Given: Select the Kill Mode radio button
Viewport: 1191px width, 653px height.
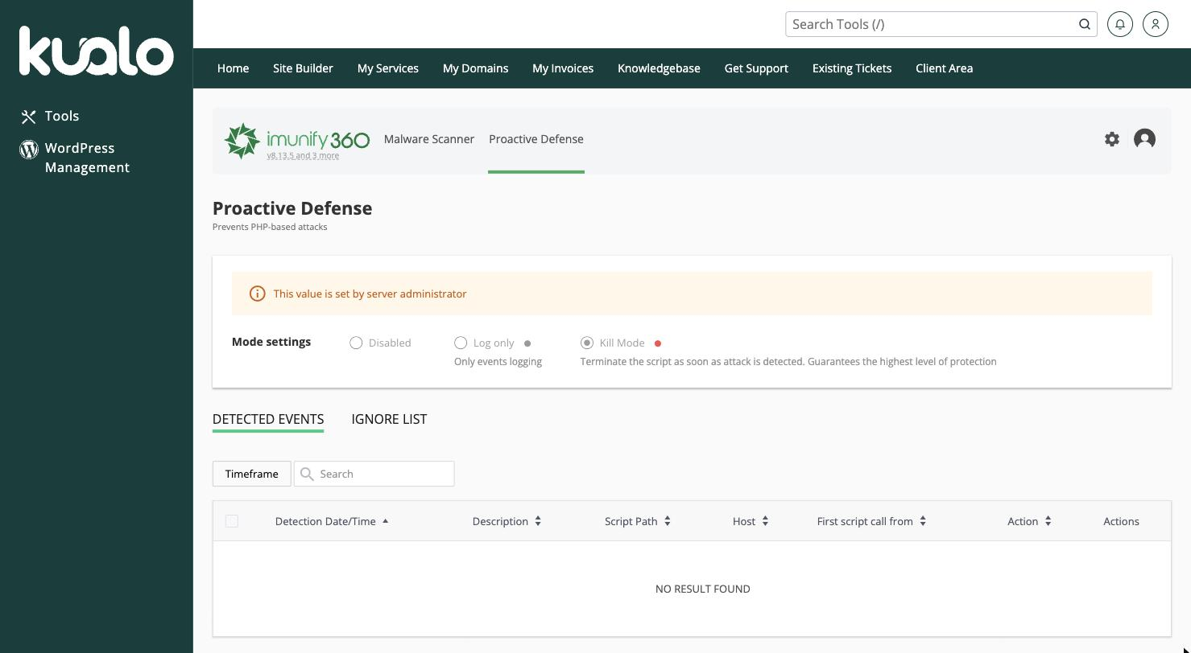Looking at the screenshot, I should point(587,343).
